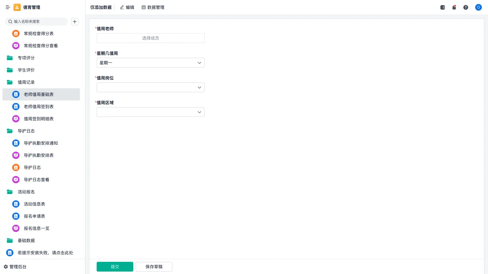Screen dimensions: 488x274
Task: Select 老师值周签到表 in sidebar
Action: pos(38,107)
